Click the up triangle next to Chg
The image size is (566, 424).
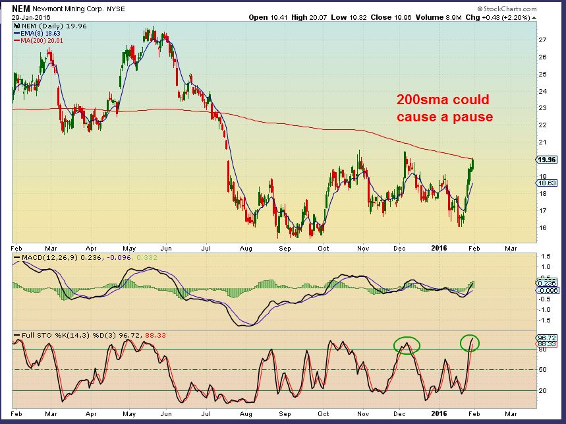(534, 18)
